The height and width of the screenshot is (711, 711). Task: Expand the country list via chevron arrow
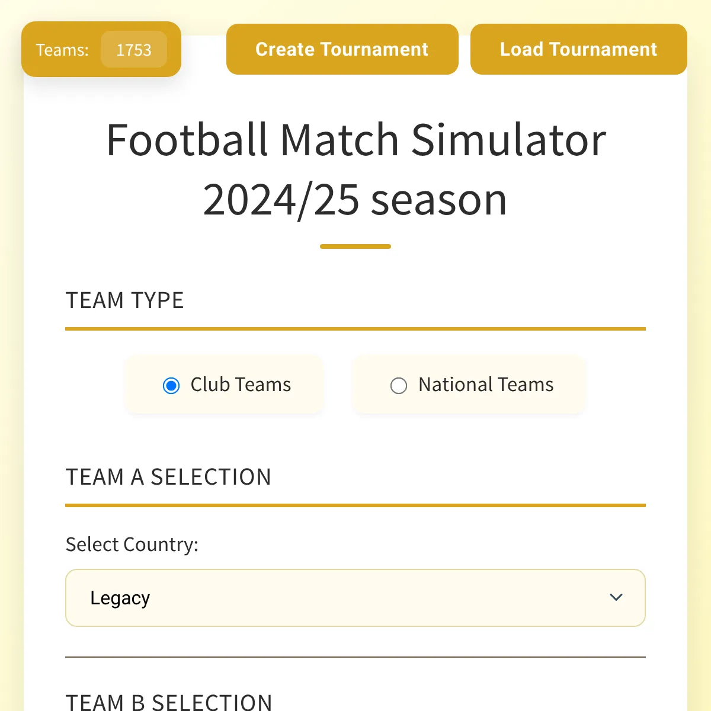click(616, 597)
